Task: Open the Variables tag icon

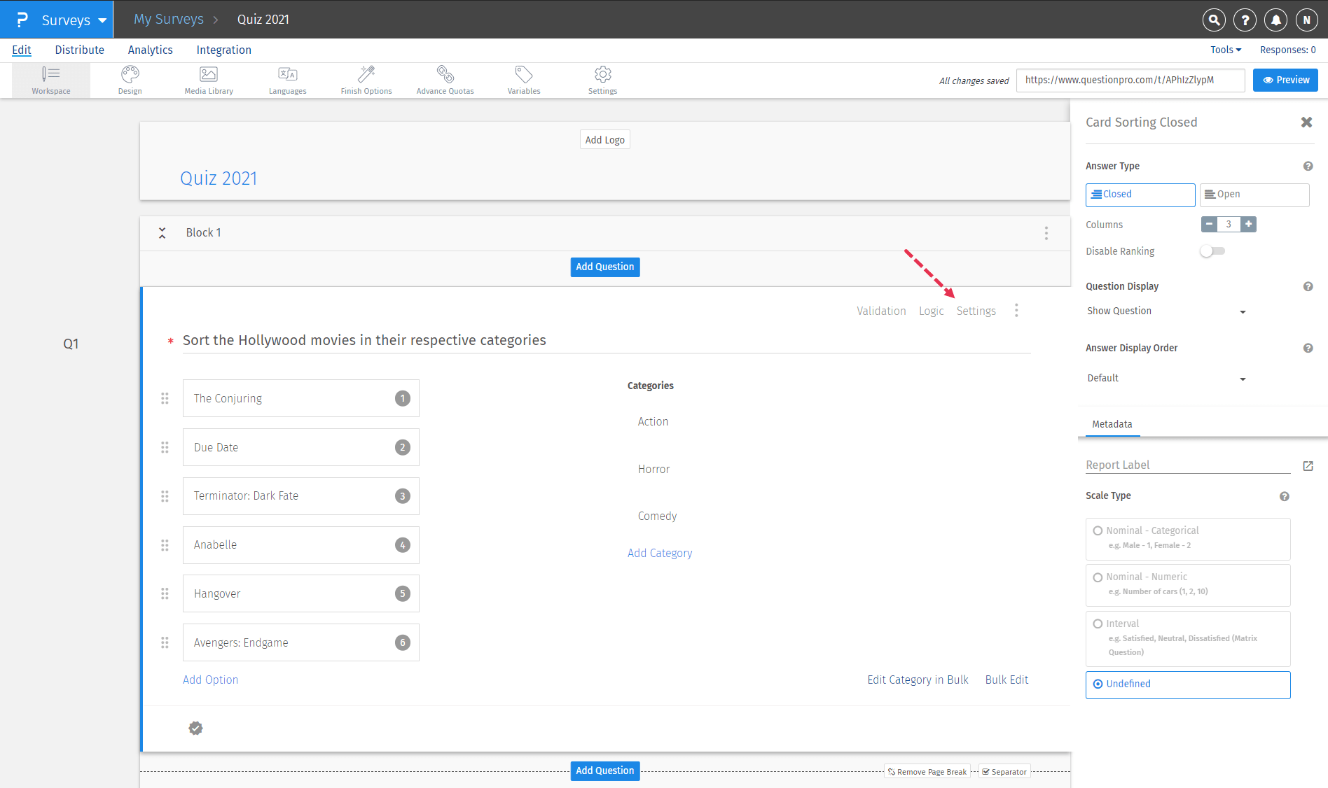Action: (524, 80)
